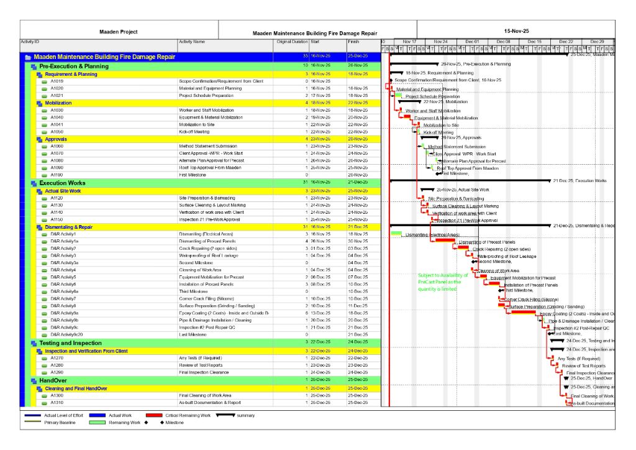Click the red Critical Remaining Work legend swatch
636x450 pixels.
pos(153,415)
